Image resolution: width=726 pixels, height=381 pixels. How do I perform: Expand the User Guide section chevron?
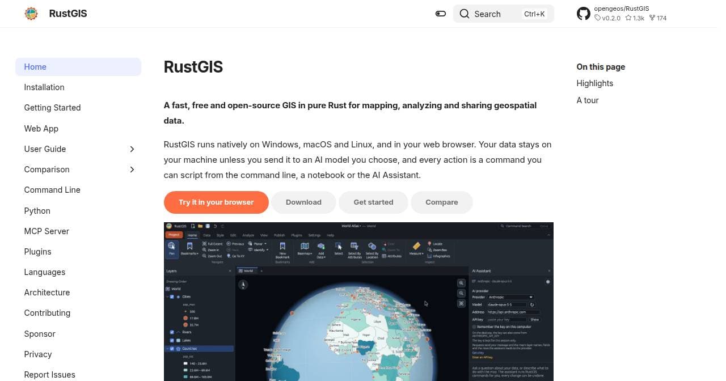point(132,149)
